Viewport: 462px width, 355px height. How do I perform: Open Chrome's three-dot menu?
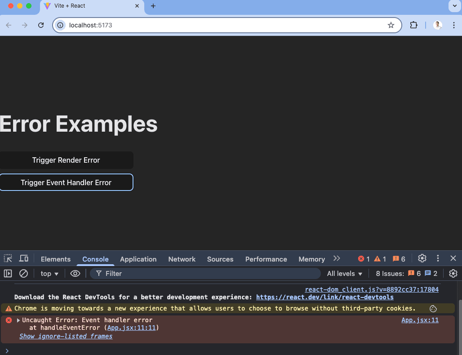pyautogui.click(x=454, y=25)
